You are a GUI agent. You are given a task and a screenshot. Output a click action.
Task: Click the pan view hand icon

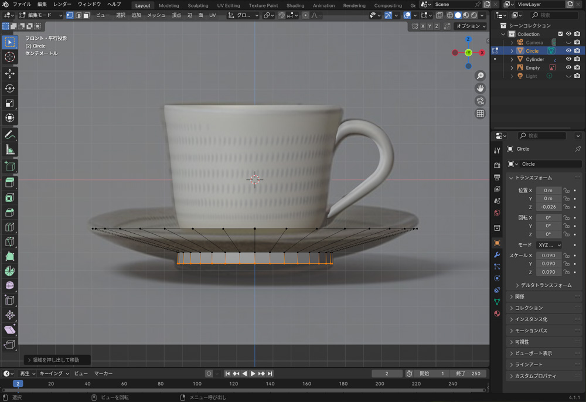coord(480,88)
